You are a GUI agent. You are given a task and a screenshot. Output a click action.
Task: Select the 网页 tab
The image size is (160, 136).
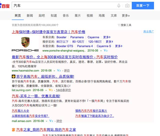(18, 15)
